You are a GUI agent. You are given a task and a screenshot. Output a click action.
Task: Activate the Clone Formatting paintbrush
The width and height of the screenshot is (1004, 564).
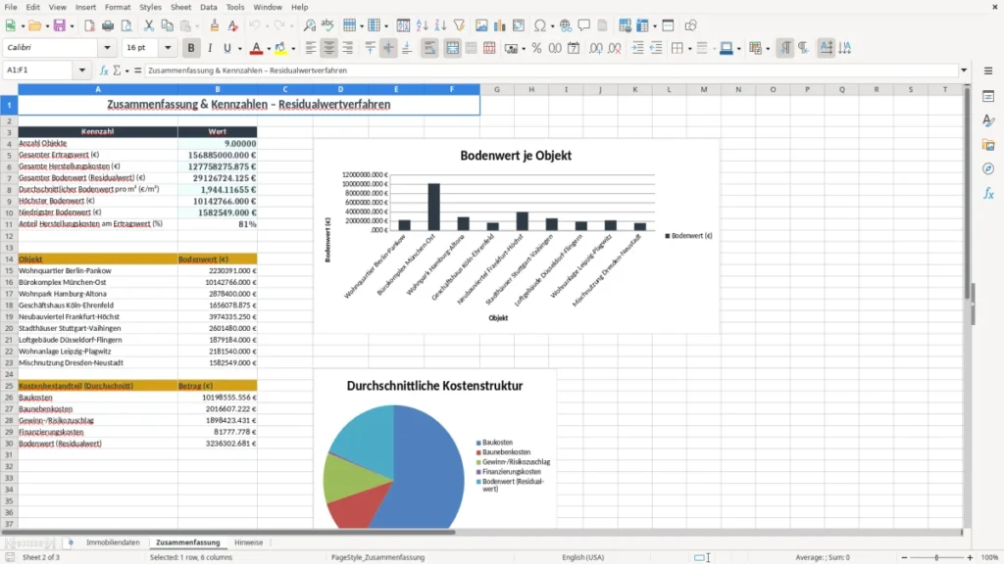(x=215, y=25)
